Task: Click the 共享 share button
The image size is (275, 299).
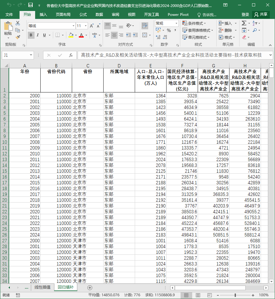Action: 261,15
